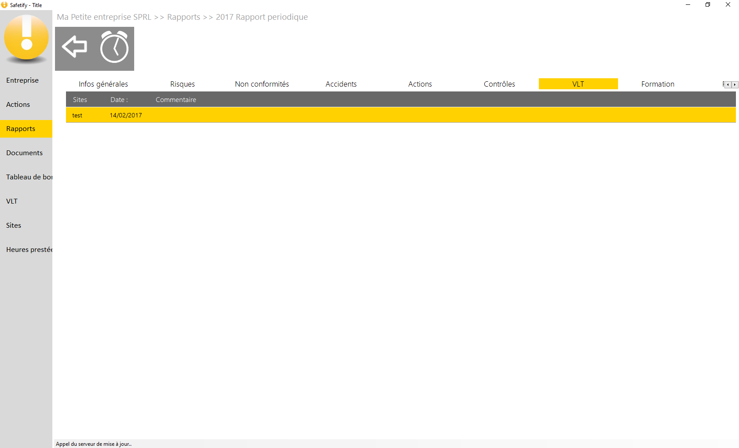Select the 'test' site cell

77,115
